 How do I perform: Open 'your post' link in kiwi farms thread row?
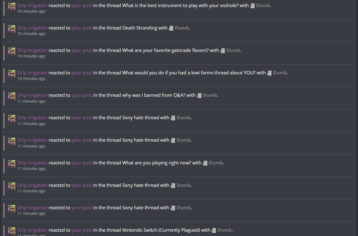click(x=82, y=73)
